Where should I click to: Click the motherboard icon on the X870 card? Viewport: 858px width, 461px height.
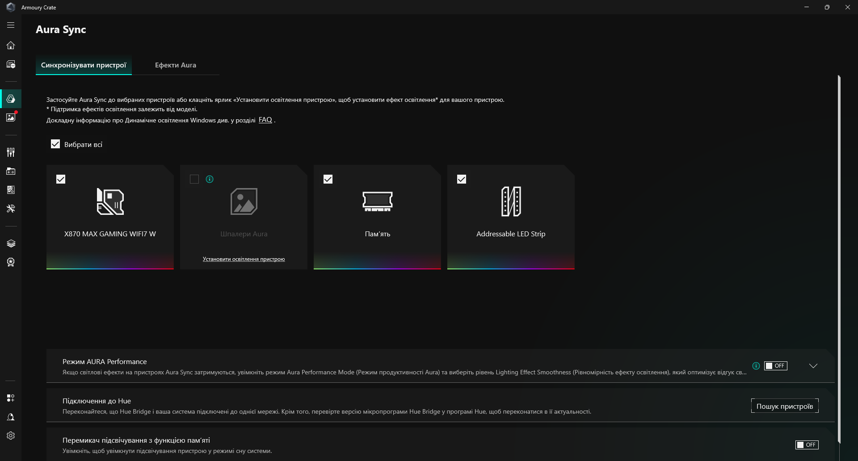coord(110,201)
